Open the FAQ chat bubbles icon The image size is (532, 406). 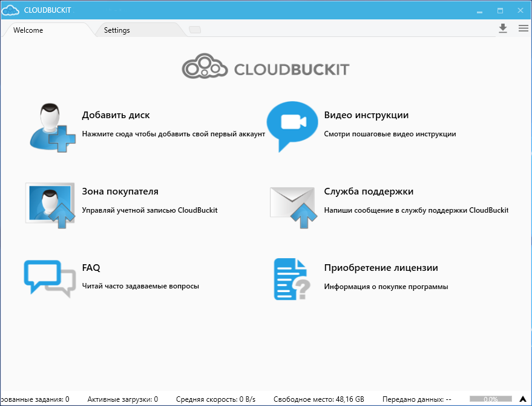pyautogui.click(x=50, y=279)
